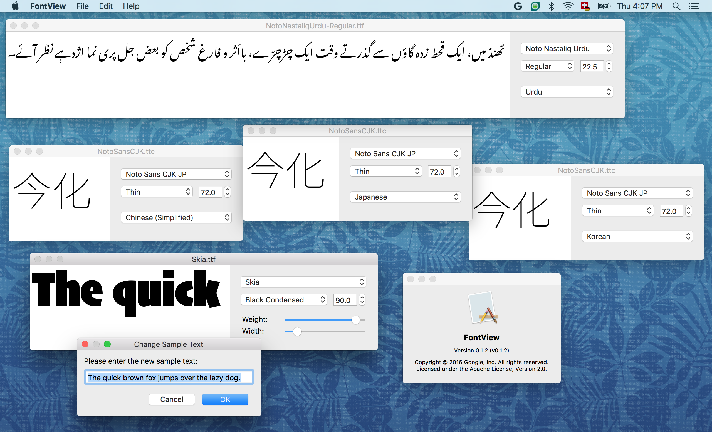
Task: Click the new sample text input field
Action: click(169, 378)
